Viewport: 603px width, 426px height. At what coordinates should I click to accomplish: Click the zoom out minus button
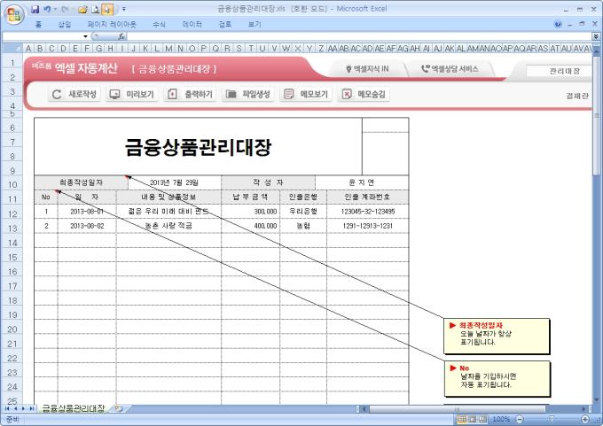click(520, 420)
